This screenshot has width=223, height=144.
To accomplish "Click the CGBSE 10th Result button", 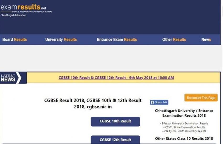I will (x=115, y=121).
